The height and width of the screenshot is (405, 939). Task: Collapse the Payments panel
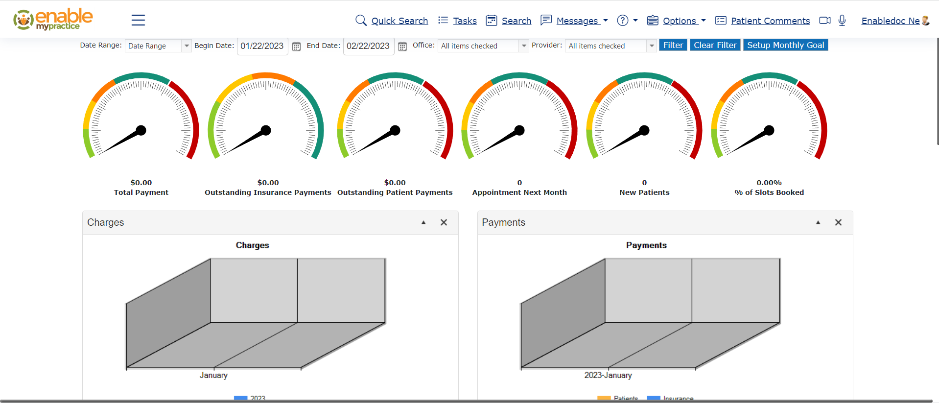818,222
